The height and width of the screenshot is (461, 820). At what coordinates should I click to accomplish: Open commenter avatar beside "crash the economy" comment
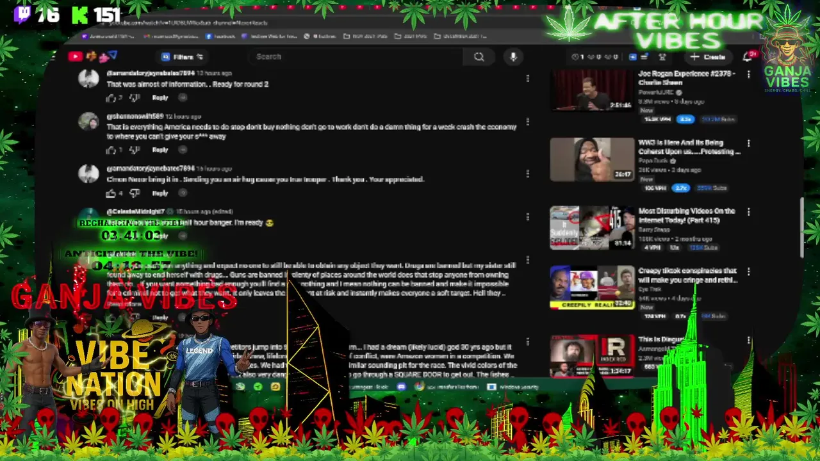tap(88, 122)
